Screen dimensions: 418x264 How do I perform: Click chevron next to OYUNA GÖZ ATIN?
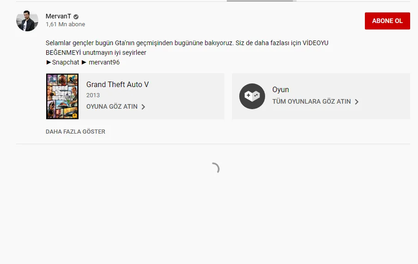coord(143,107)
